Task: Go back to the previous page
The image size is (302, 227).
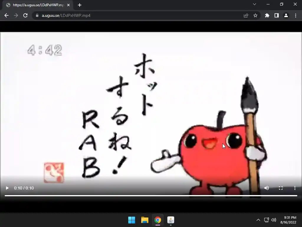Action: pyautogui.click(x=6, y=15)
